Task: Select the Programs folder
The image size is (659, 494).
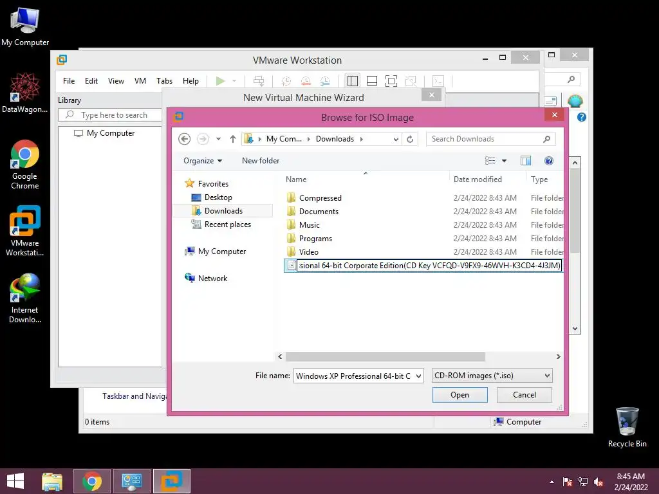Action: (x=315, y=239)
